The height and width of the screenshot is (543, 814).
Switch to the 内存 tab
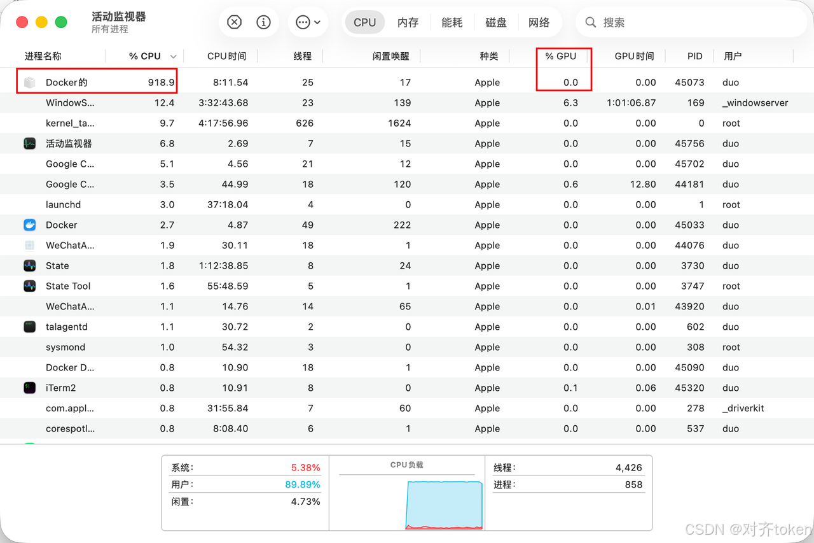pos(408,22)
